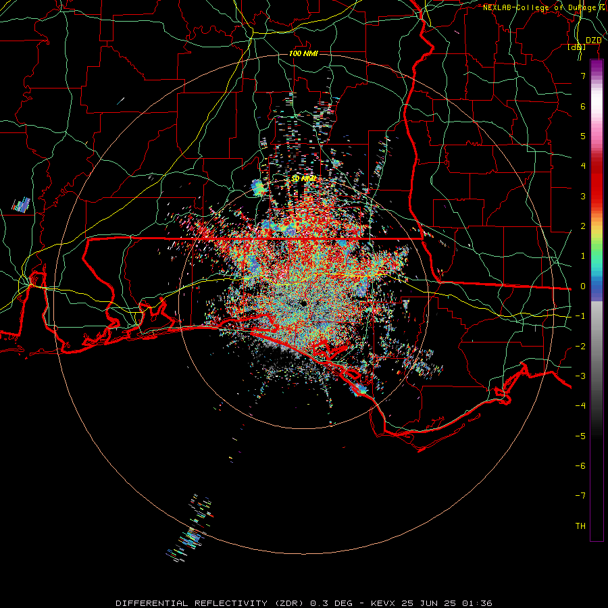Click the "100 NMI" range ring label
608x608 pixels.
(x=303, y=53)
